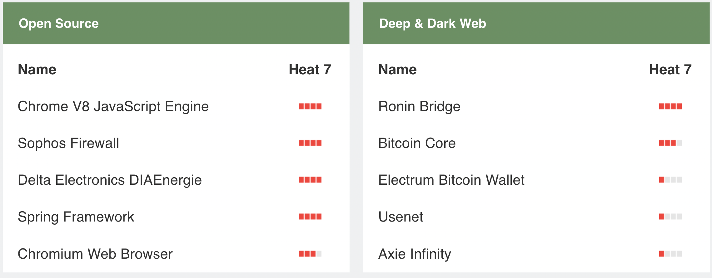Open the Ronin Bridge entry
This screenshot has height=278, width=712.
point(419,106)
